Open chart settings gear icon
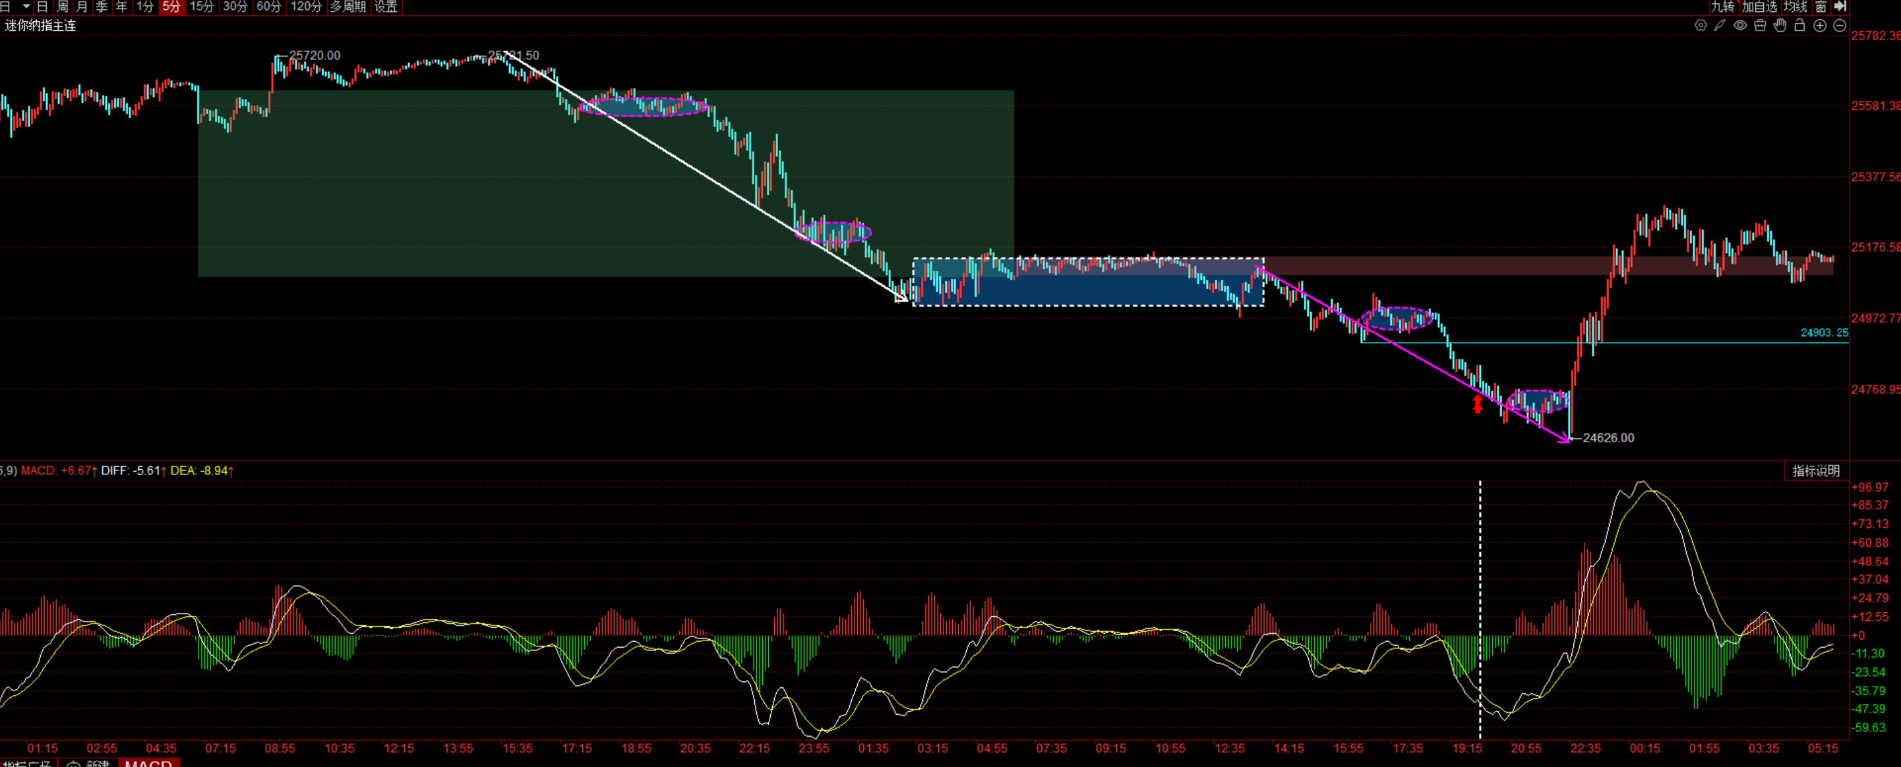 click(x=1701, y=26)
